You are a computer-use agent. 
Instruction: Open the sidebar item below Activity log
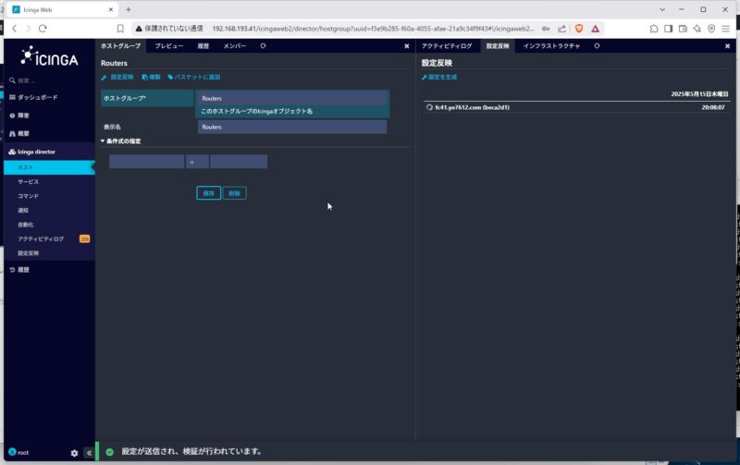tap(29, 253)
